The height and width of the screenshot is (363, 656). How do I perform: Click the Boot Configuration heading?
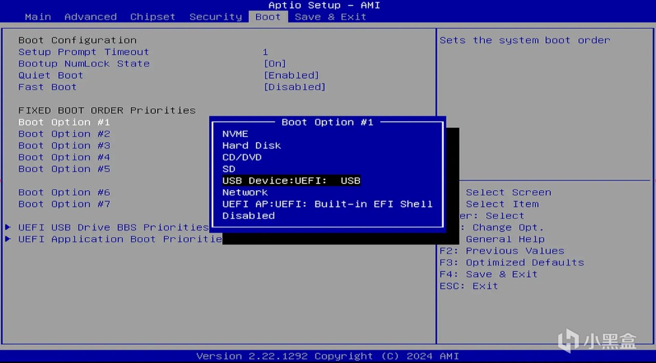77,40
